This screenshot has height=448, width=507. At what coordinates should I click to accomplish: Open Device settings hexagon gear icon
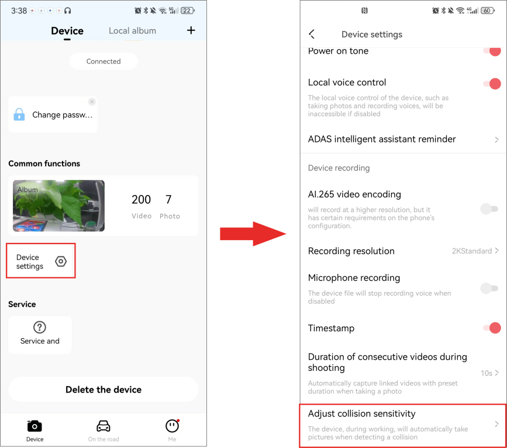coord(61,261)
